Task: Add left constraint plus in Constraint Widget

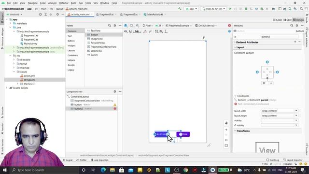Action: (x=257, y=72)
